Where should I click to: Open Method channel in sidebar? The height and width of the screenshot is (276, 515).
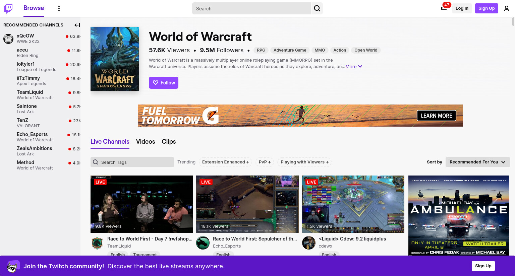tap(40, 165)
